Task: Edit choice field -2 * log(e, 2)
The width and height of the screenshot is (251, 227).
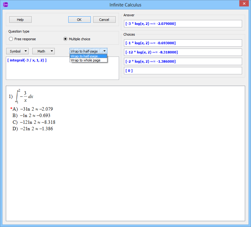Action: click(183, 61)
